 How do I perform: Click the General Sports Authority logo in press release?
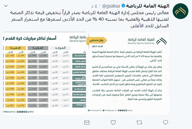coord(161,41)
